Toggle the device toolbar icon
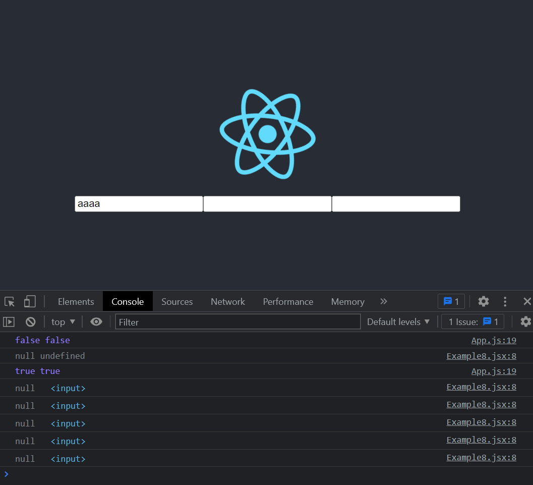Screen dimensions: 533x485 point(30,302)
